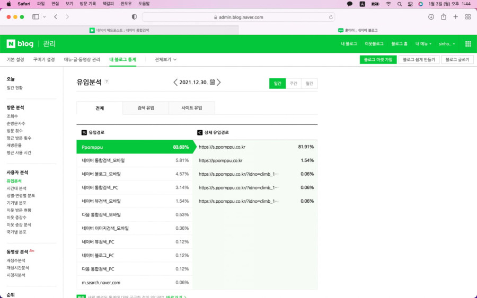Open 기기별 분포 in sidebar
This screenshot has width=477, height=298.
(16, 203)
